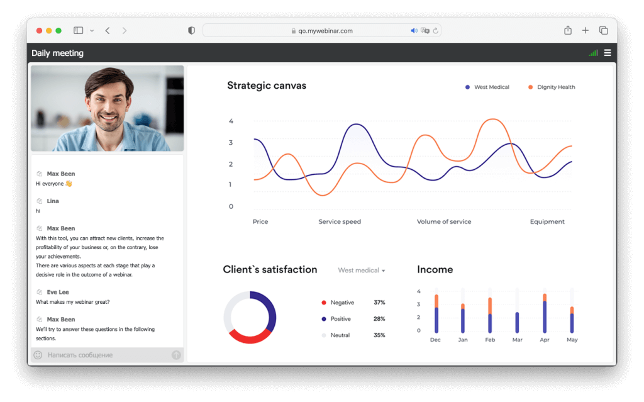
Task: Click the Jan income bar
Action: click(463, 318)
